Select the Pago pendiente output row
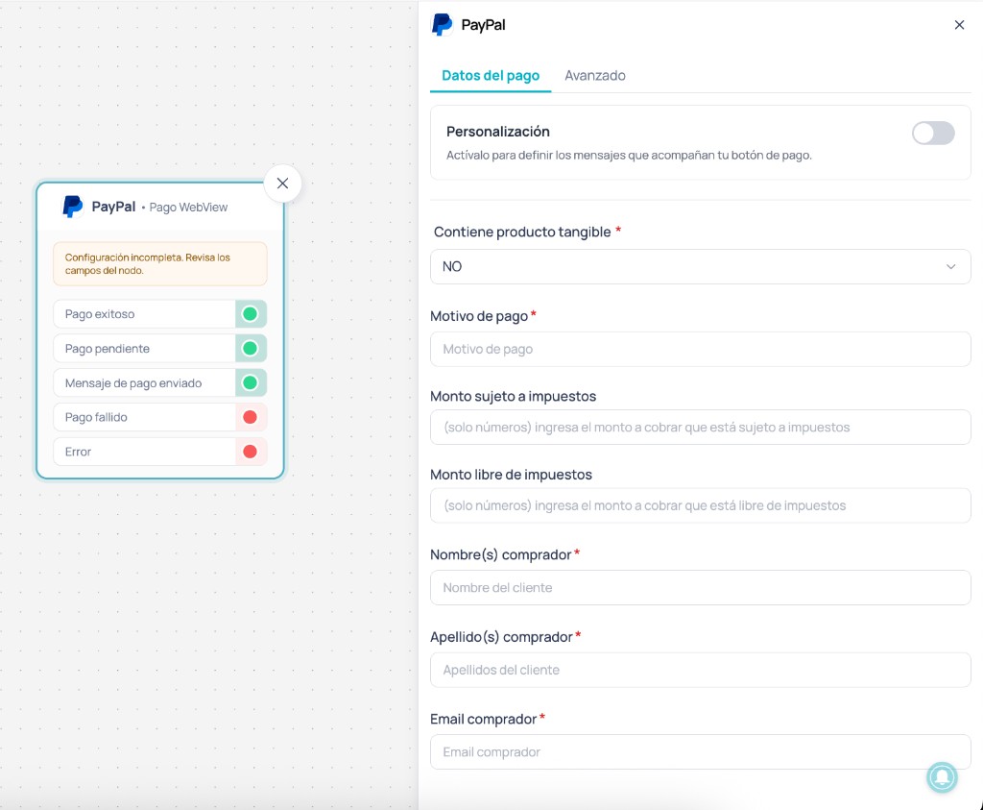Image resolution: width=983 pixels, height=810 pixels. [x=160, y=348]
